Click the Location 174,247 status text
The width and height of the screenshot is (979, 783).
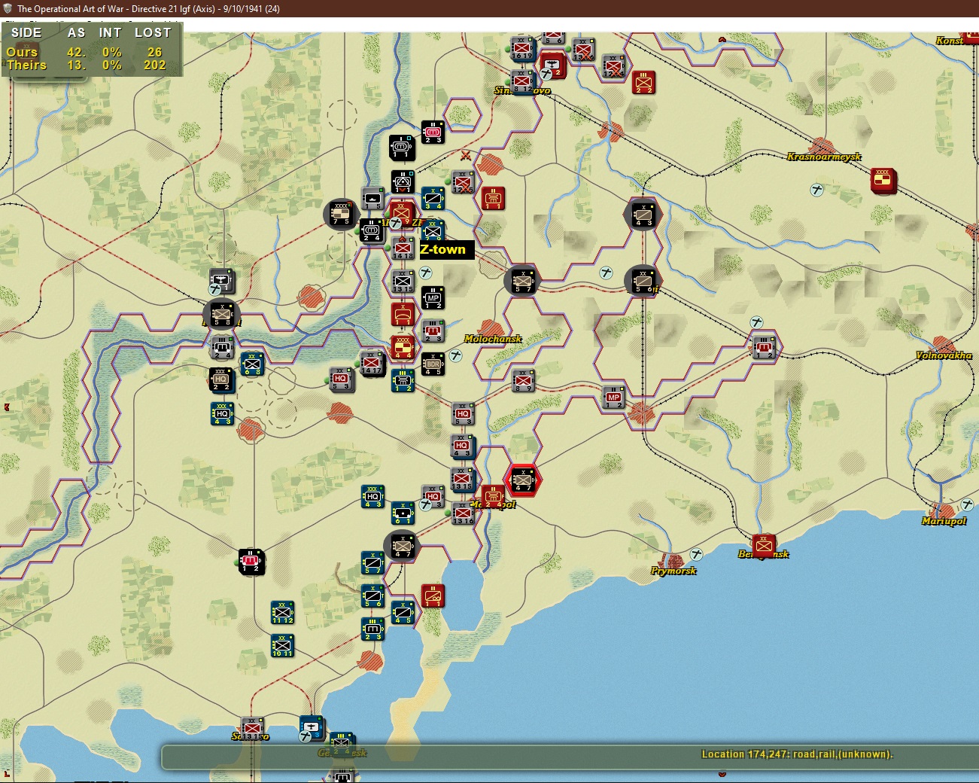pyautogui.click(x=797, y=754)
